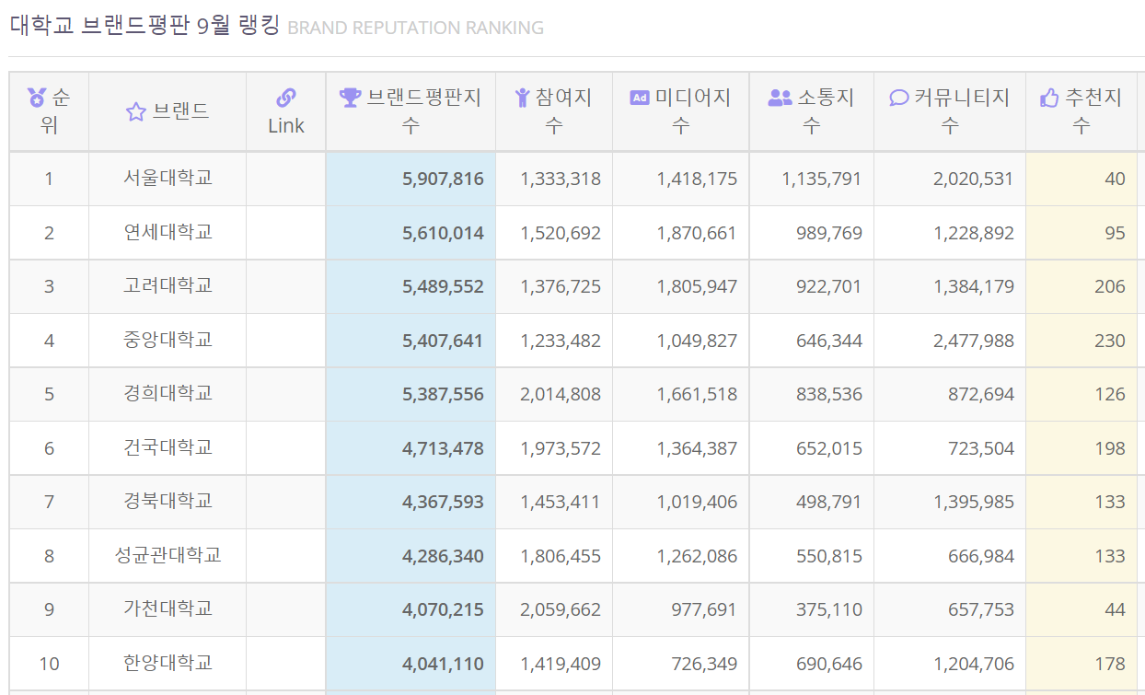Click recommendation value 206
Image resolution: width=1145 pixels, height=695 pixels.
pyautogui.click(x=1110, y=286)
